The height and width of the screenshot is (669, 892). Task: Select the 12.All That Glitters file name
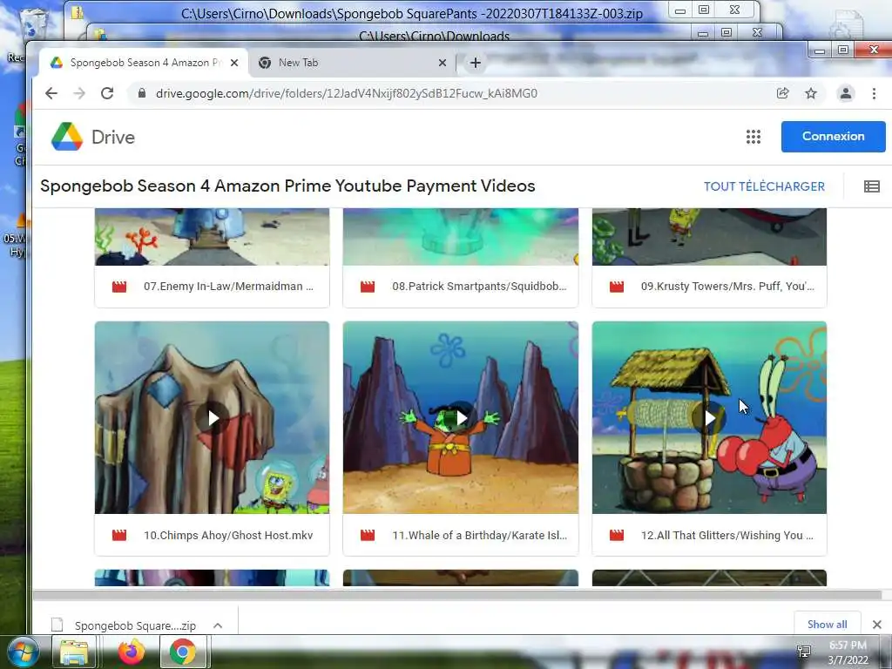tap(727, 536)
